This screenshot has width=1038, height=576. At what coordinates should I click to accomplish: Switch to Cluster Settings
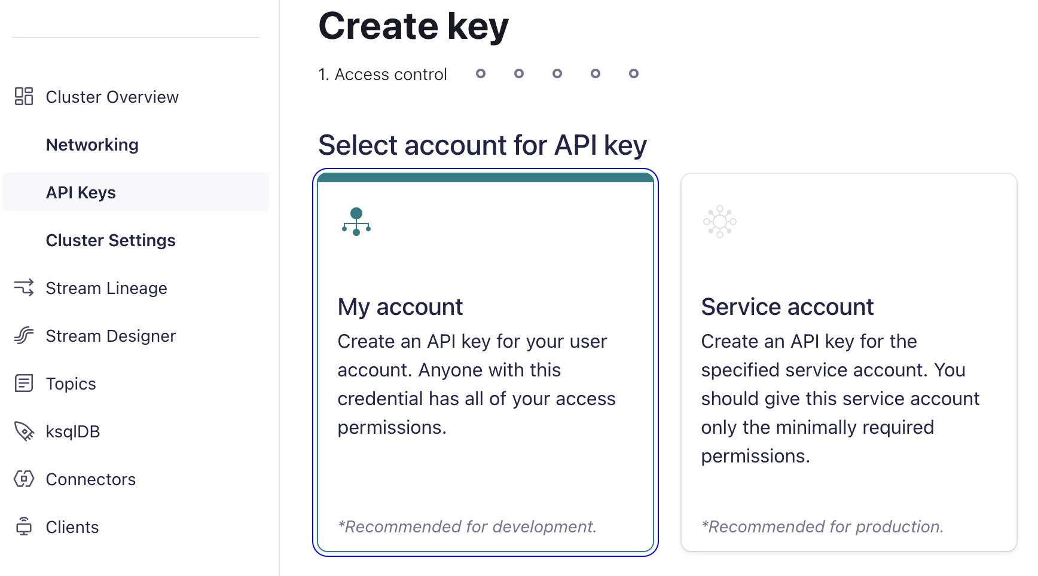[x=111, y=240]
